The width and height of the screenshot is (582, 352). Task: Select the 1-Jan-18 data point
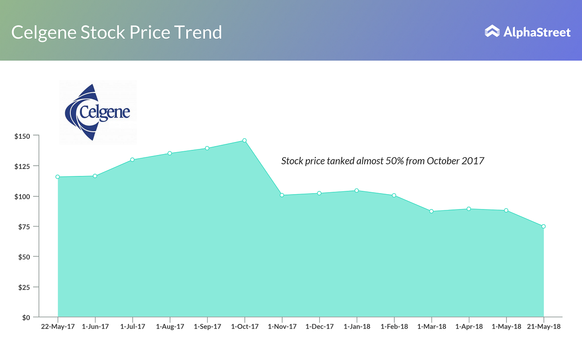coord(357,190)
